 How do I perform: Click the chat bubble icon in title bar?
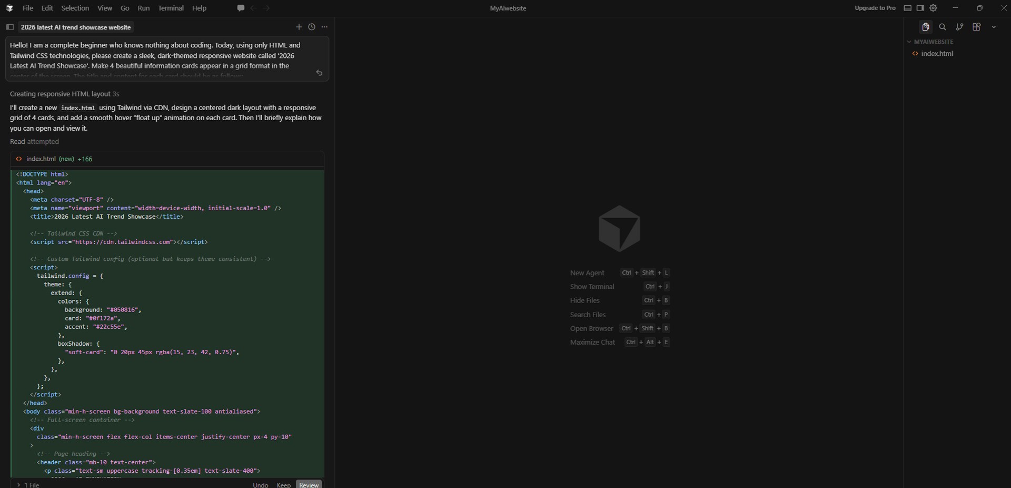[x=241, y=8]
